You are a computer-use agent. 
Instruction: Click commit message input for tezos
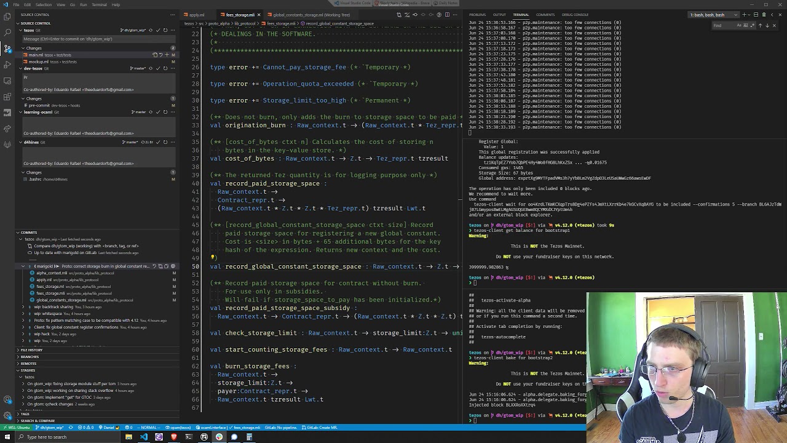98,39
